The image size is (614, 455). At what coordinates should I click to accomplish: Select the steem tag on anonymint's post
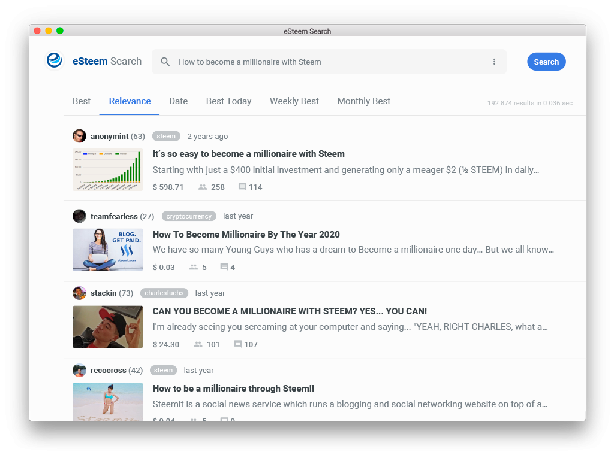coord(166,136)
